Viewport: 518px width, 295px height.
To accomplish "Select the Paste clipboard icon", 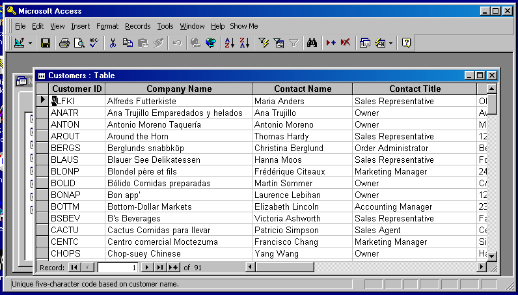I will pyautogui.click(x=143, y=43).
